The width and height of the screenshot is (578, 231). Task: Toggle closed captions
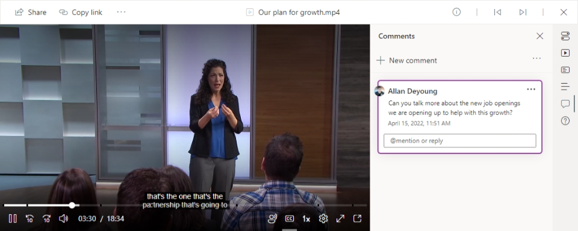290,218
